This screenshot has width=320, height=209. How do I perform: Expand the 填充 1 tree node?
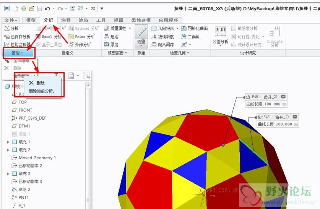[8, 142]
